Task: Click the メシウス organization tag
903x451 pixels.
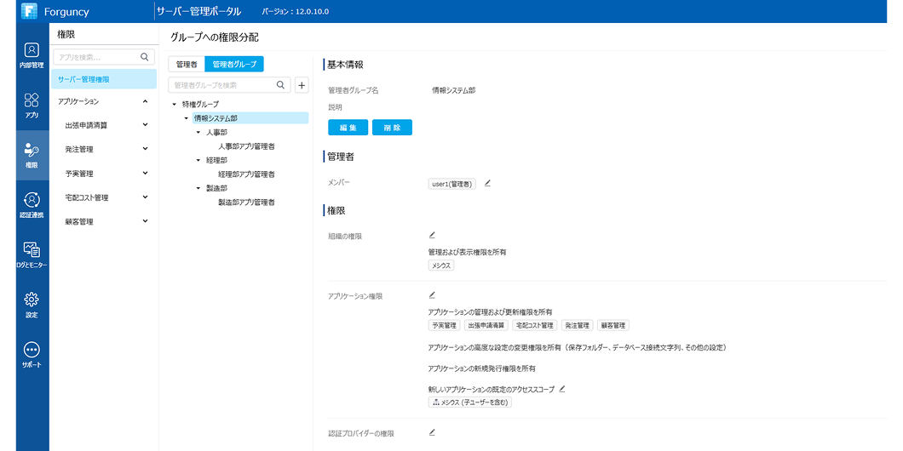Action: click(442, 265)
